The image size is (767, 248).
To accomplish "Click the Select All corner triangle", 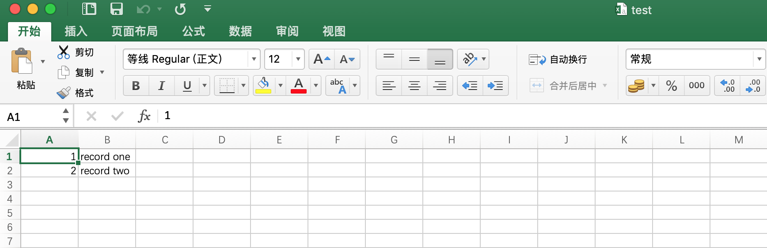I will [11, 140].
